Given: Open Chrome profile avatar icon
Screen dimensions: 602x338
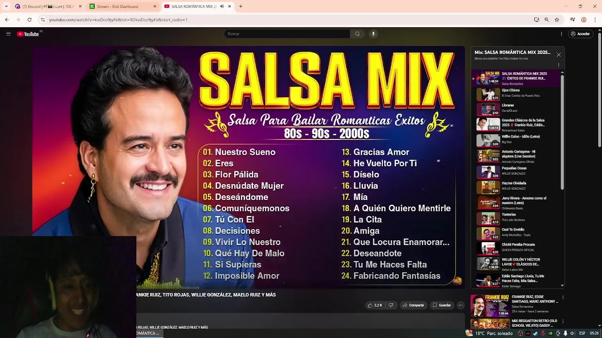Looking at the screenshot, I should tap(584, 20).
